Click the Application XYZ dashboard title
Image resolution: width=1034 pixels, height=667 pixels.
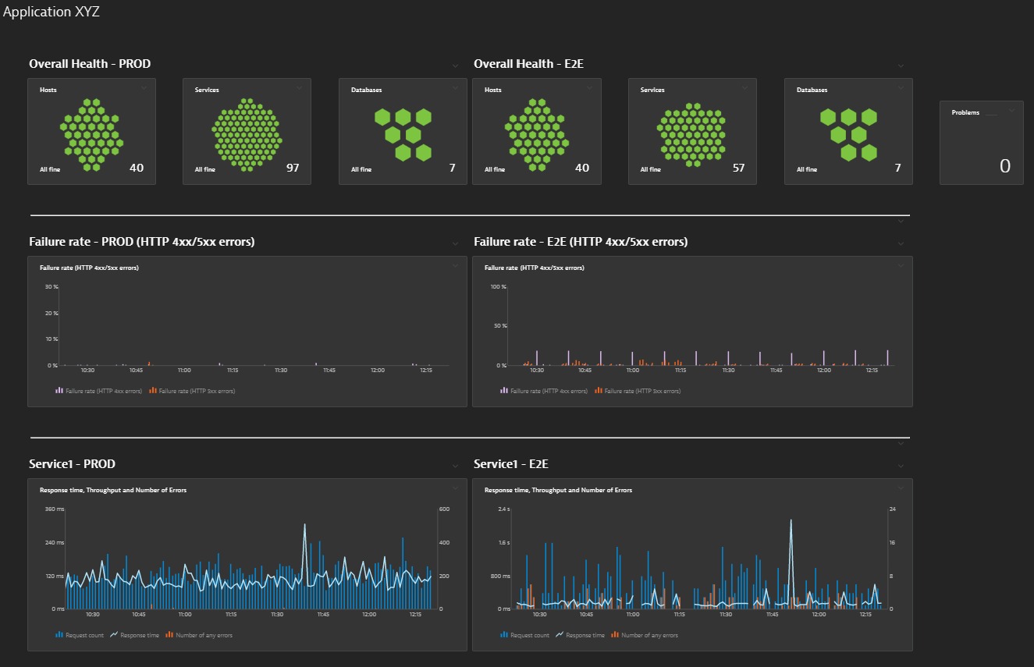(x=52, y=12)
